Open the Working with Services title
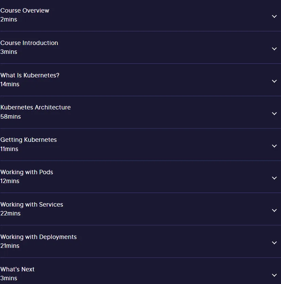Image resolution: width=281 pixels, height=284 pixels. coord(32,205)
